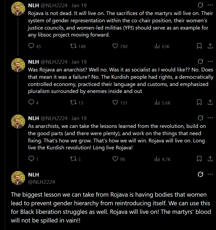
Task: Open more options on the bottom main tweet
Action: pos(210,174)
